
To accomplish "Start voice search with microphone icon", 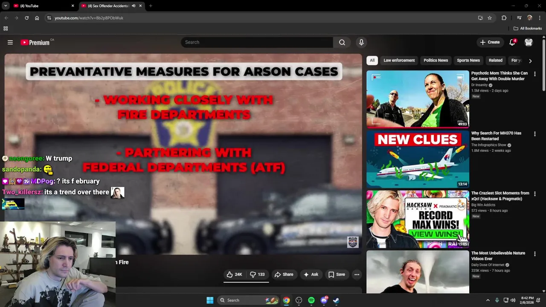I will pos(361,42).
